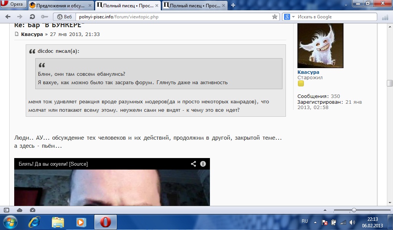Click the post icon next to Квасура
Viewport: 393px width, 230px height.
[x=17, y=34]
